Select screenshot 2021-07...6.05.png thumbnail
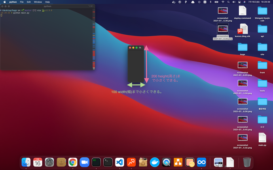273x170 pixels. coord(243,65)
